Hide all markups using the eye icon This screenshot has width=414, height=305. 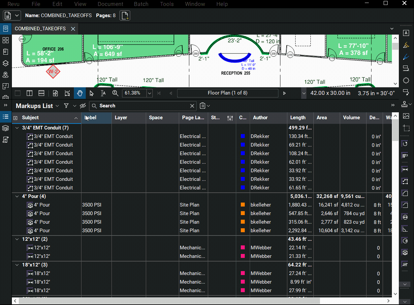click(83, 106)
